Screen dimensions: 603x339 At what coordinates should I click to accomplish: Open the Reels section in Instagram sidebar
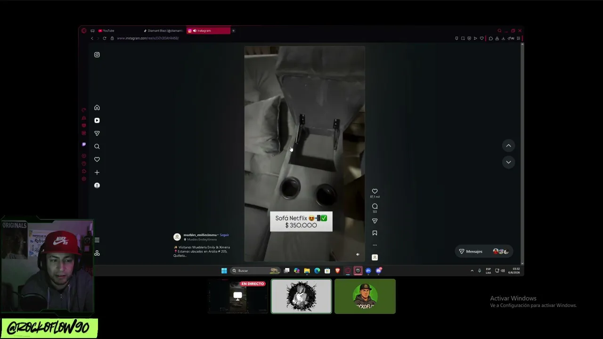pyautogui.click(x=97, y=121)
